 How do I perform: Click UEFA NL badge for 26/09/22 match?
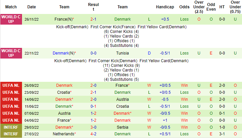click(x=11, y=85)
